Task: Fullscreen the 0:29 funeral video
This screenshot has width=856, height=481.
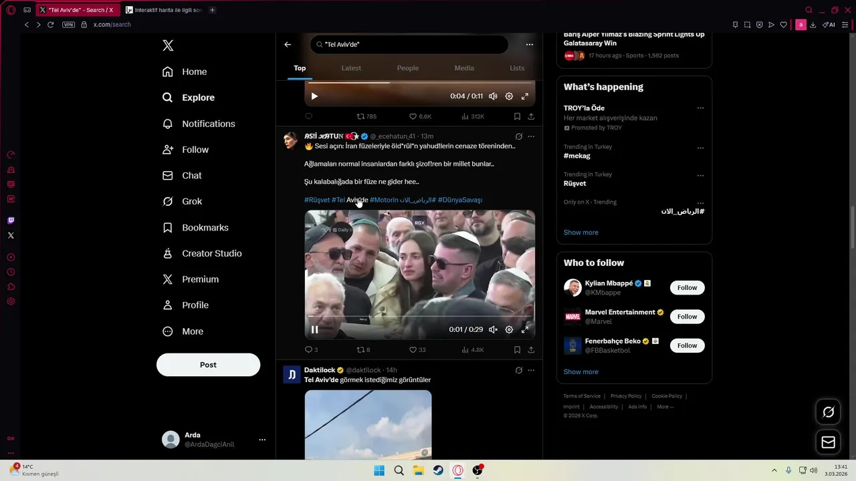Action: click(525, 329)
